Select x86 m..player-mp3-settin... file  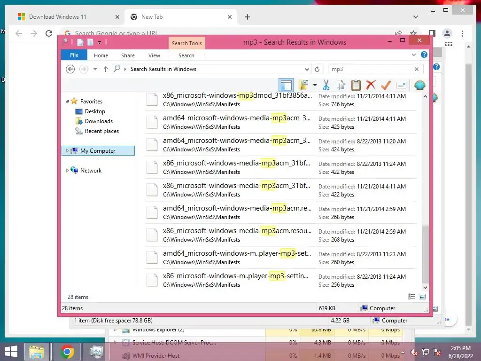(x=281, y=280)
